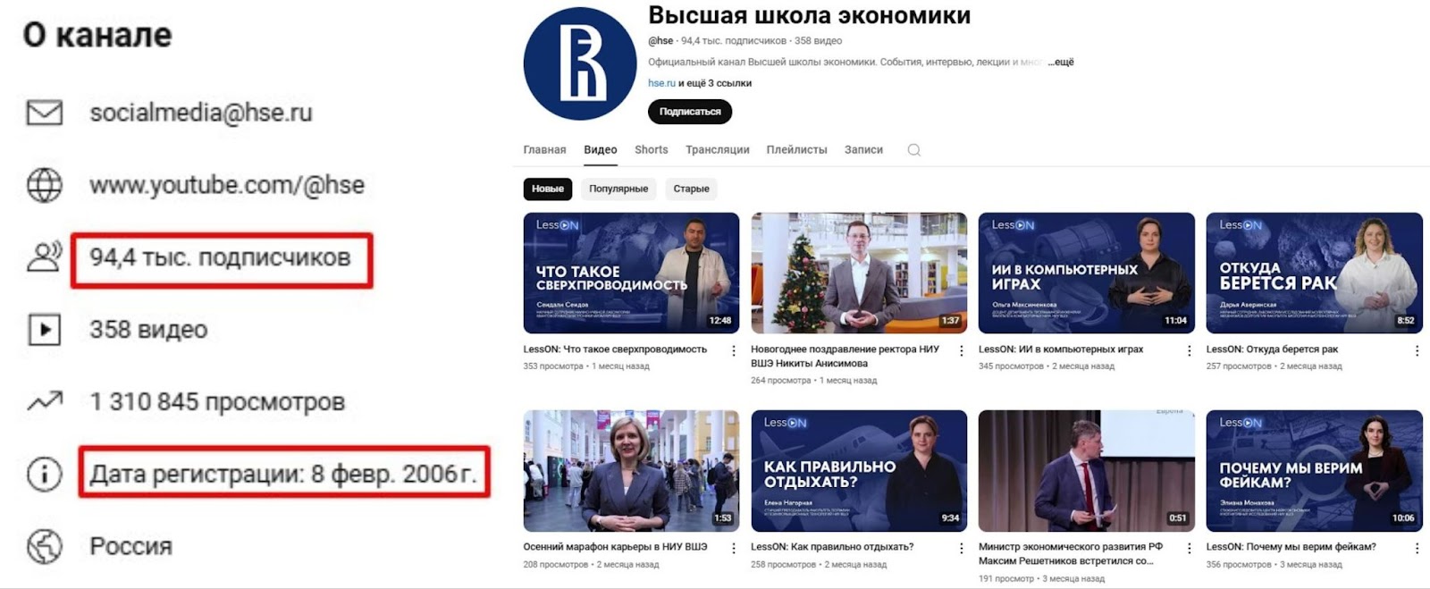Click the subscribers people icon
The height and width of the screenshot is (589, 1430).
pyautogui.click(x=45, y=257)
